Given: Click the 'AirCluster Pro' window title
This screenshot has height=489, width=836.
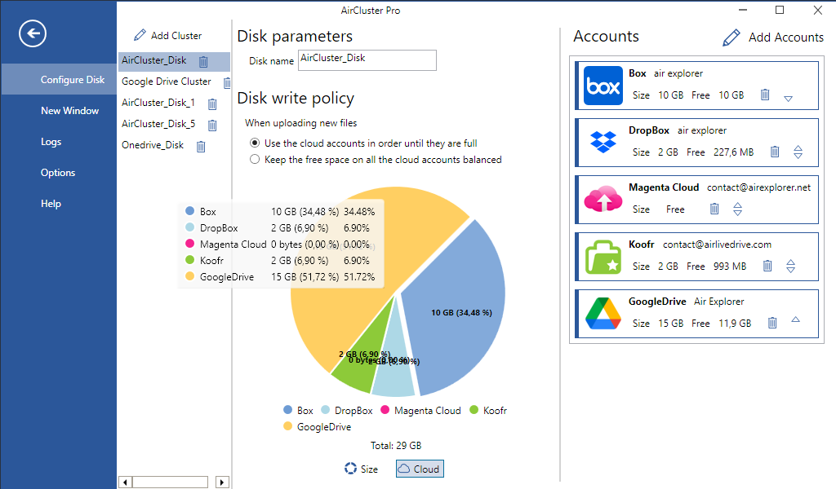Looking at the screenshot, I should 371,10.
